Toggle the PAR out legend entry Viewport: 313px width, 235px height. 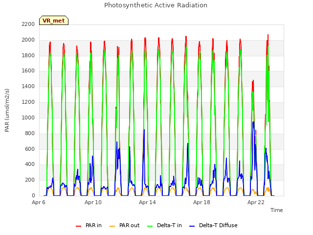click(x=125, y=225)
